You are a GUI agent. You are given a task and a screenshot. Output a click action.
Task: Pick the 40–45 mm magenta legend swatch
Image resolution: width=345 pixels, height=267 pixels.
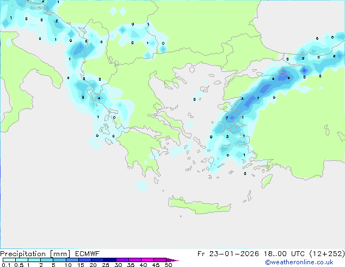(147, 260)
